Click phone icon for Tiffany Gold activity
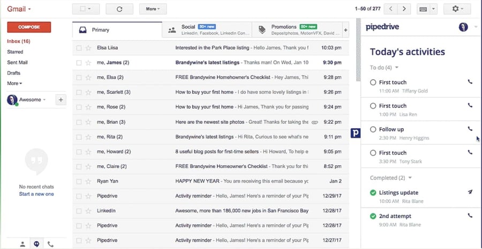Image resolution: width=482 pixels, height=249 pixels. [x=470, y=82]
